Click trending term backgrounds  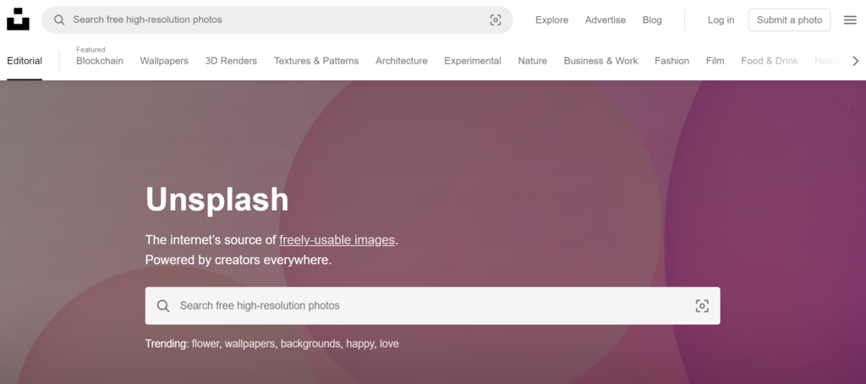(x=311, y=343)
